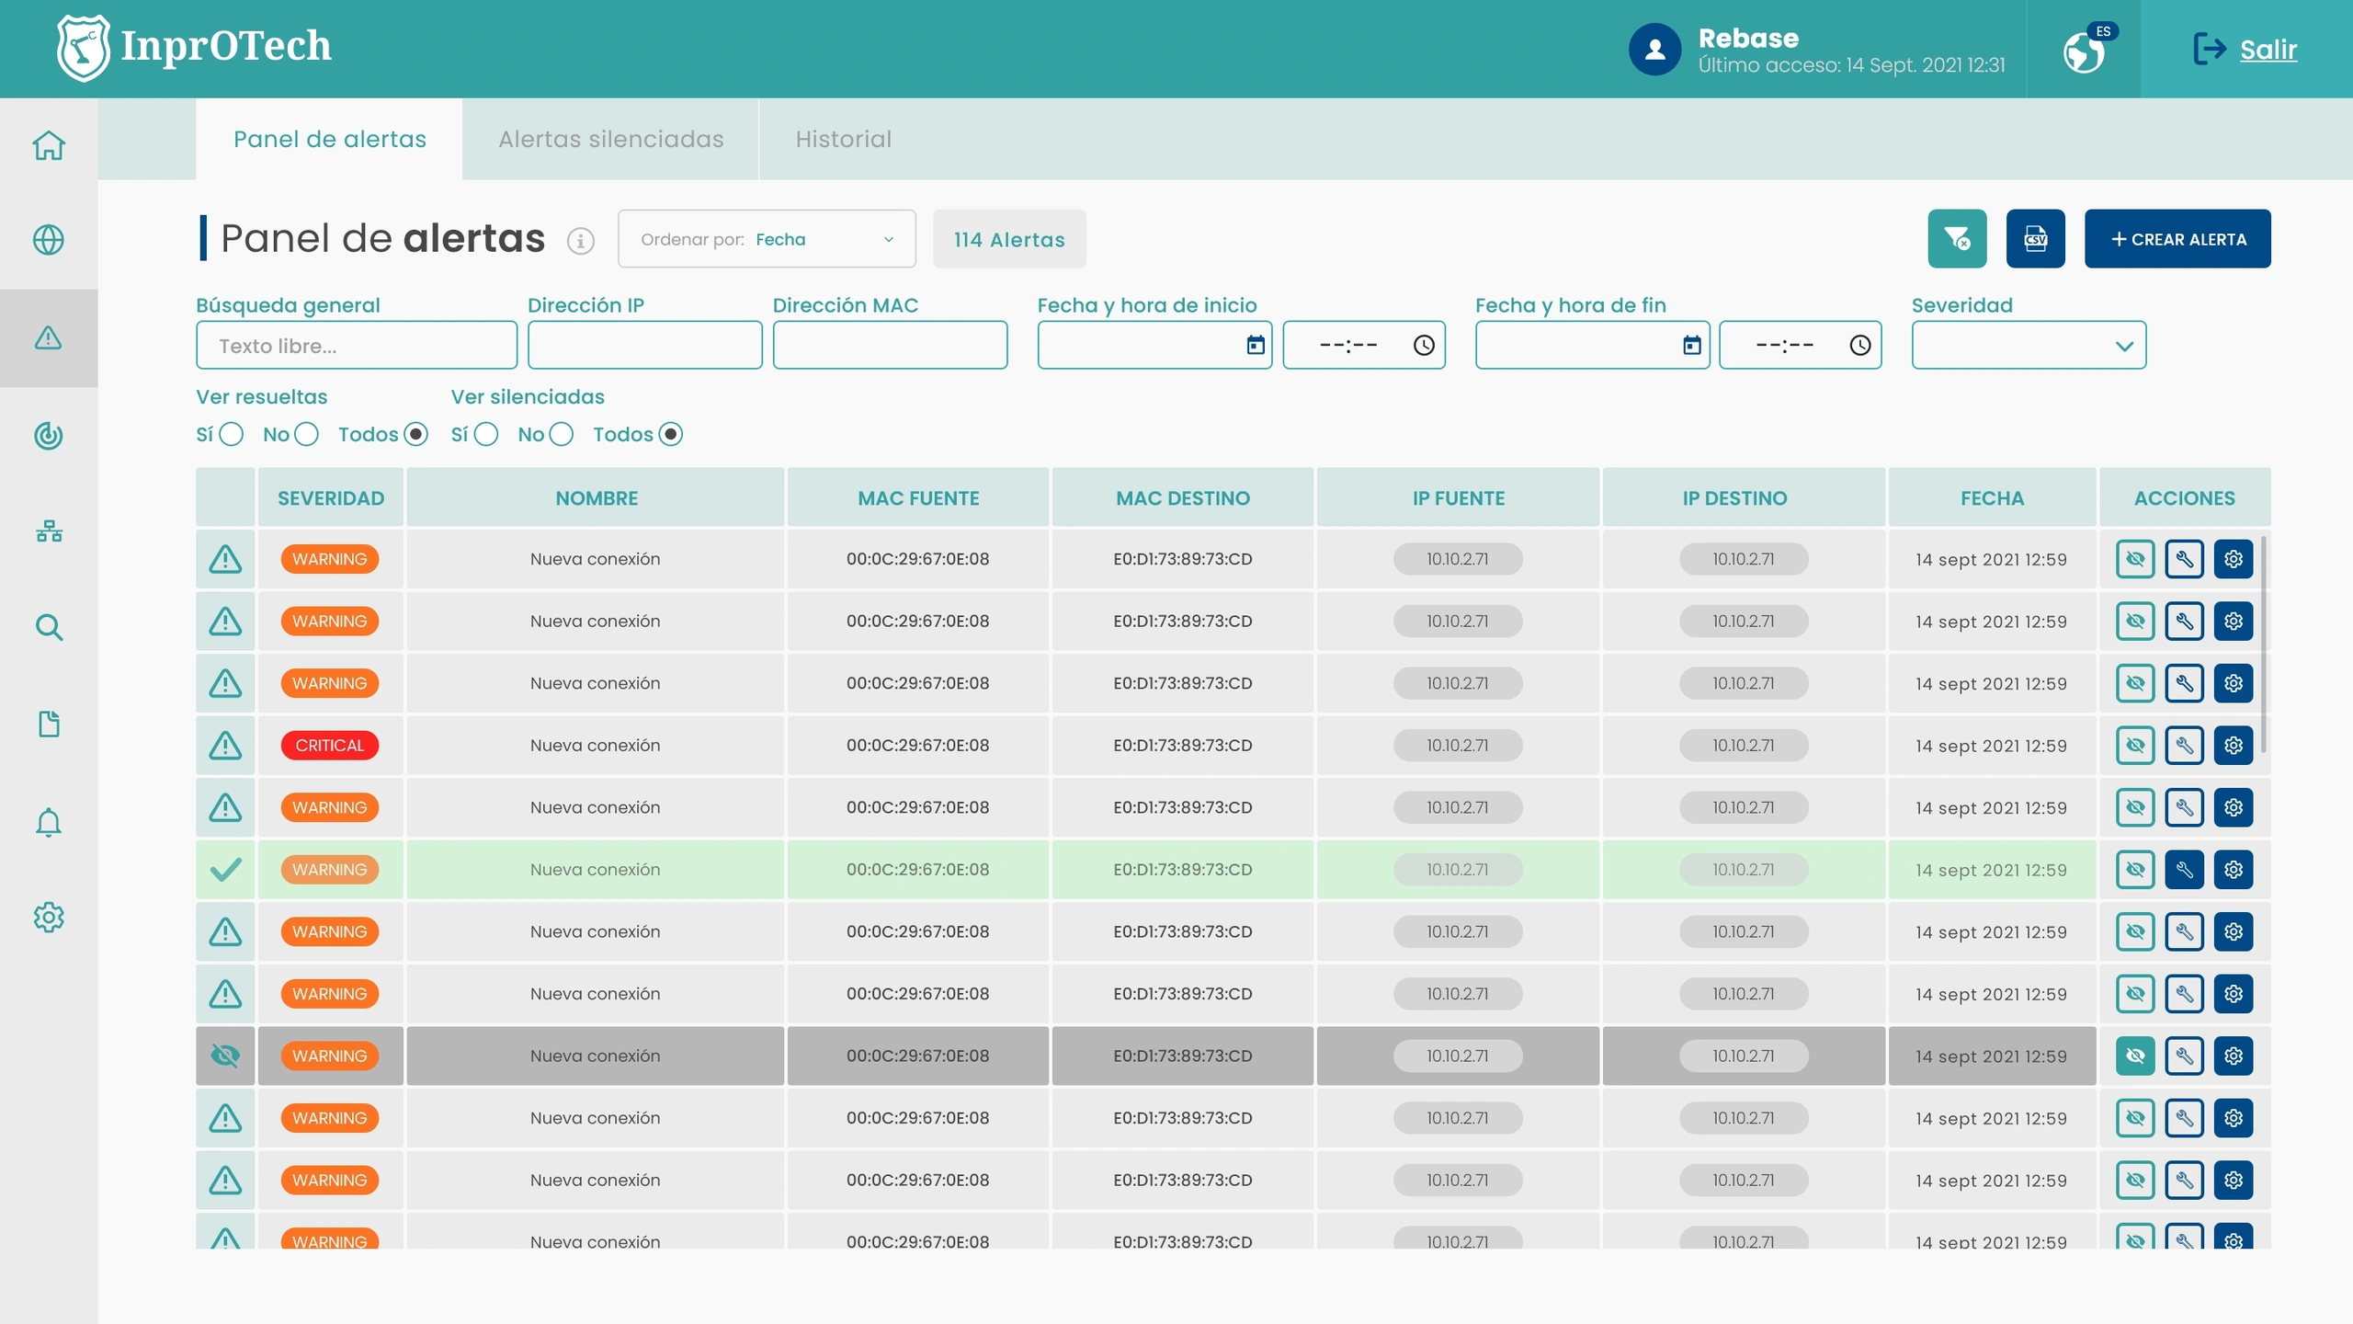This screenshot has height=1324, width=2353.
Task: Open the notifications bell icon in sidebar
Action: pos(49,822)
